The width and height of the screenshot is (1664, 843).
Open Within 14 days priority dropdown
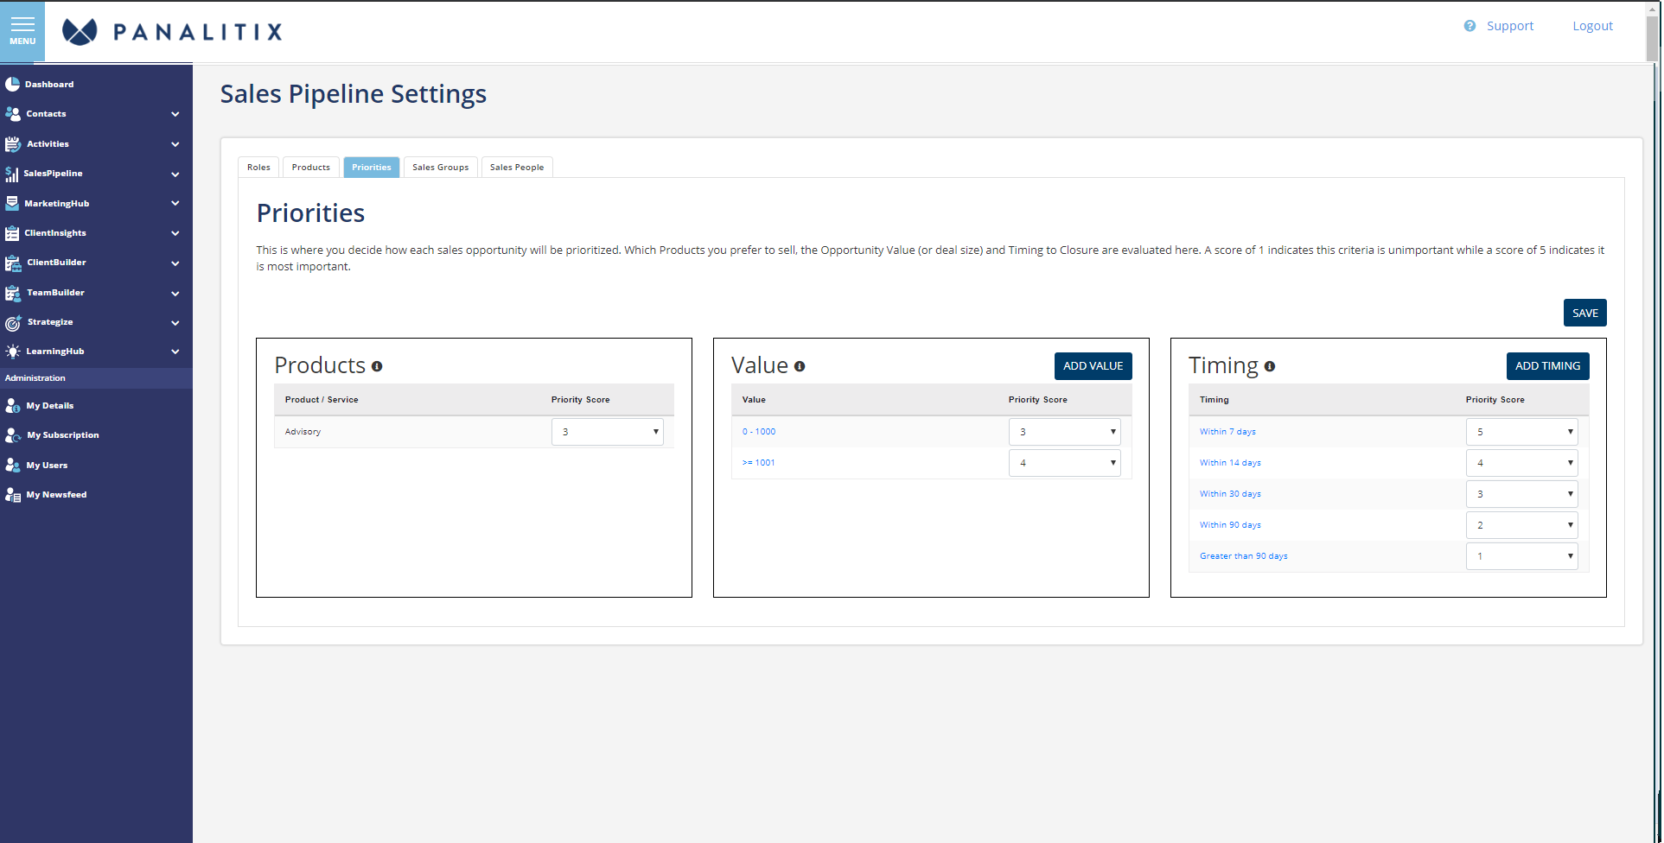click(x=1522, y=463)
